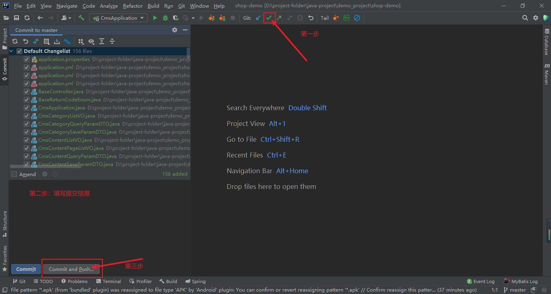This screenshot has height=294, width=551.
Task: Select CmsContentQueryParamDTO.java in file list
Action: click(77, 156)
